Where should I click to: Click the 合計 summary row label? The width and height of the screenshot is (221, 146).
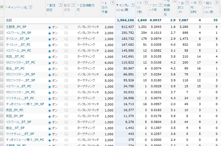pos(9,20)
